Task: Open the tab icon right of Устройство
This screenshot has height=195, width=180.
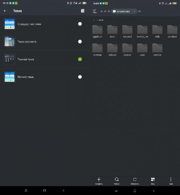Action: tap(140, 11)
